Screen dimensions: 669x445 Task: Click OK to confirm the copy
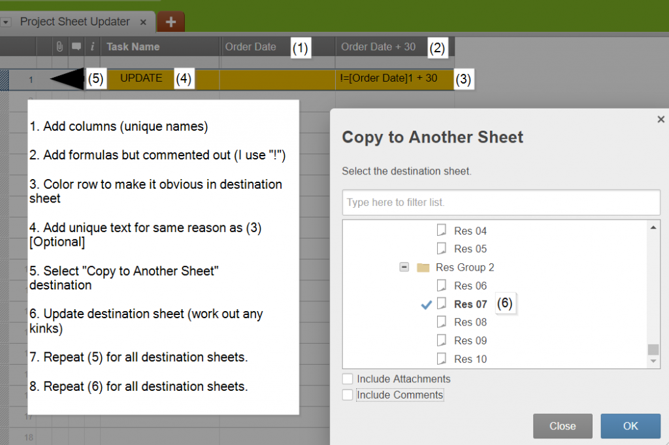click(630, 425)
